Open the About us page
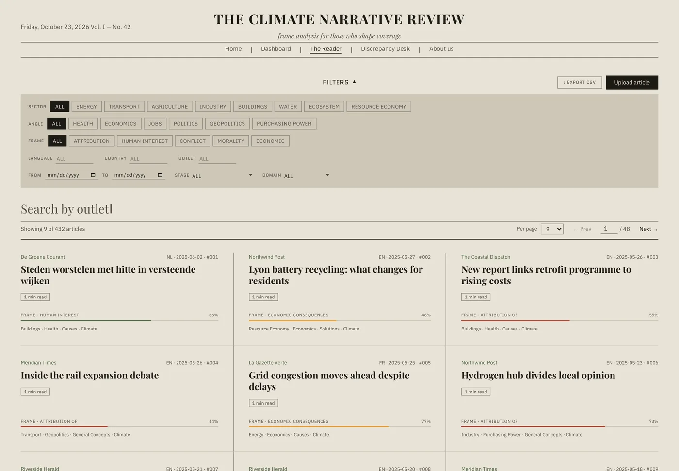The width and height of the screenshot is (679, 471). pos(441,49)
